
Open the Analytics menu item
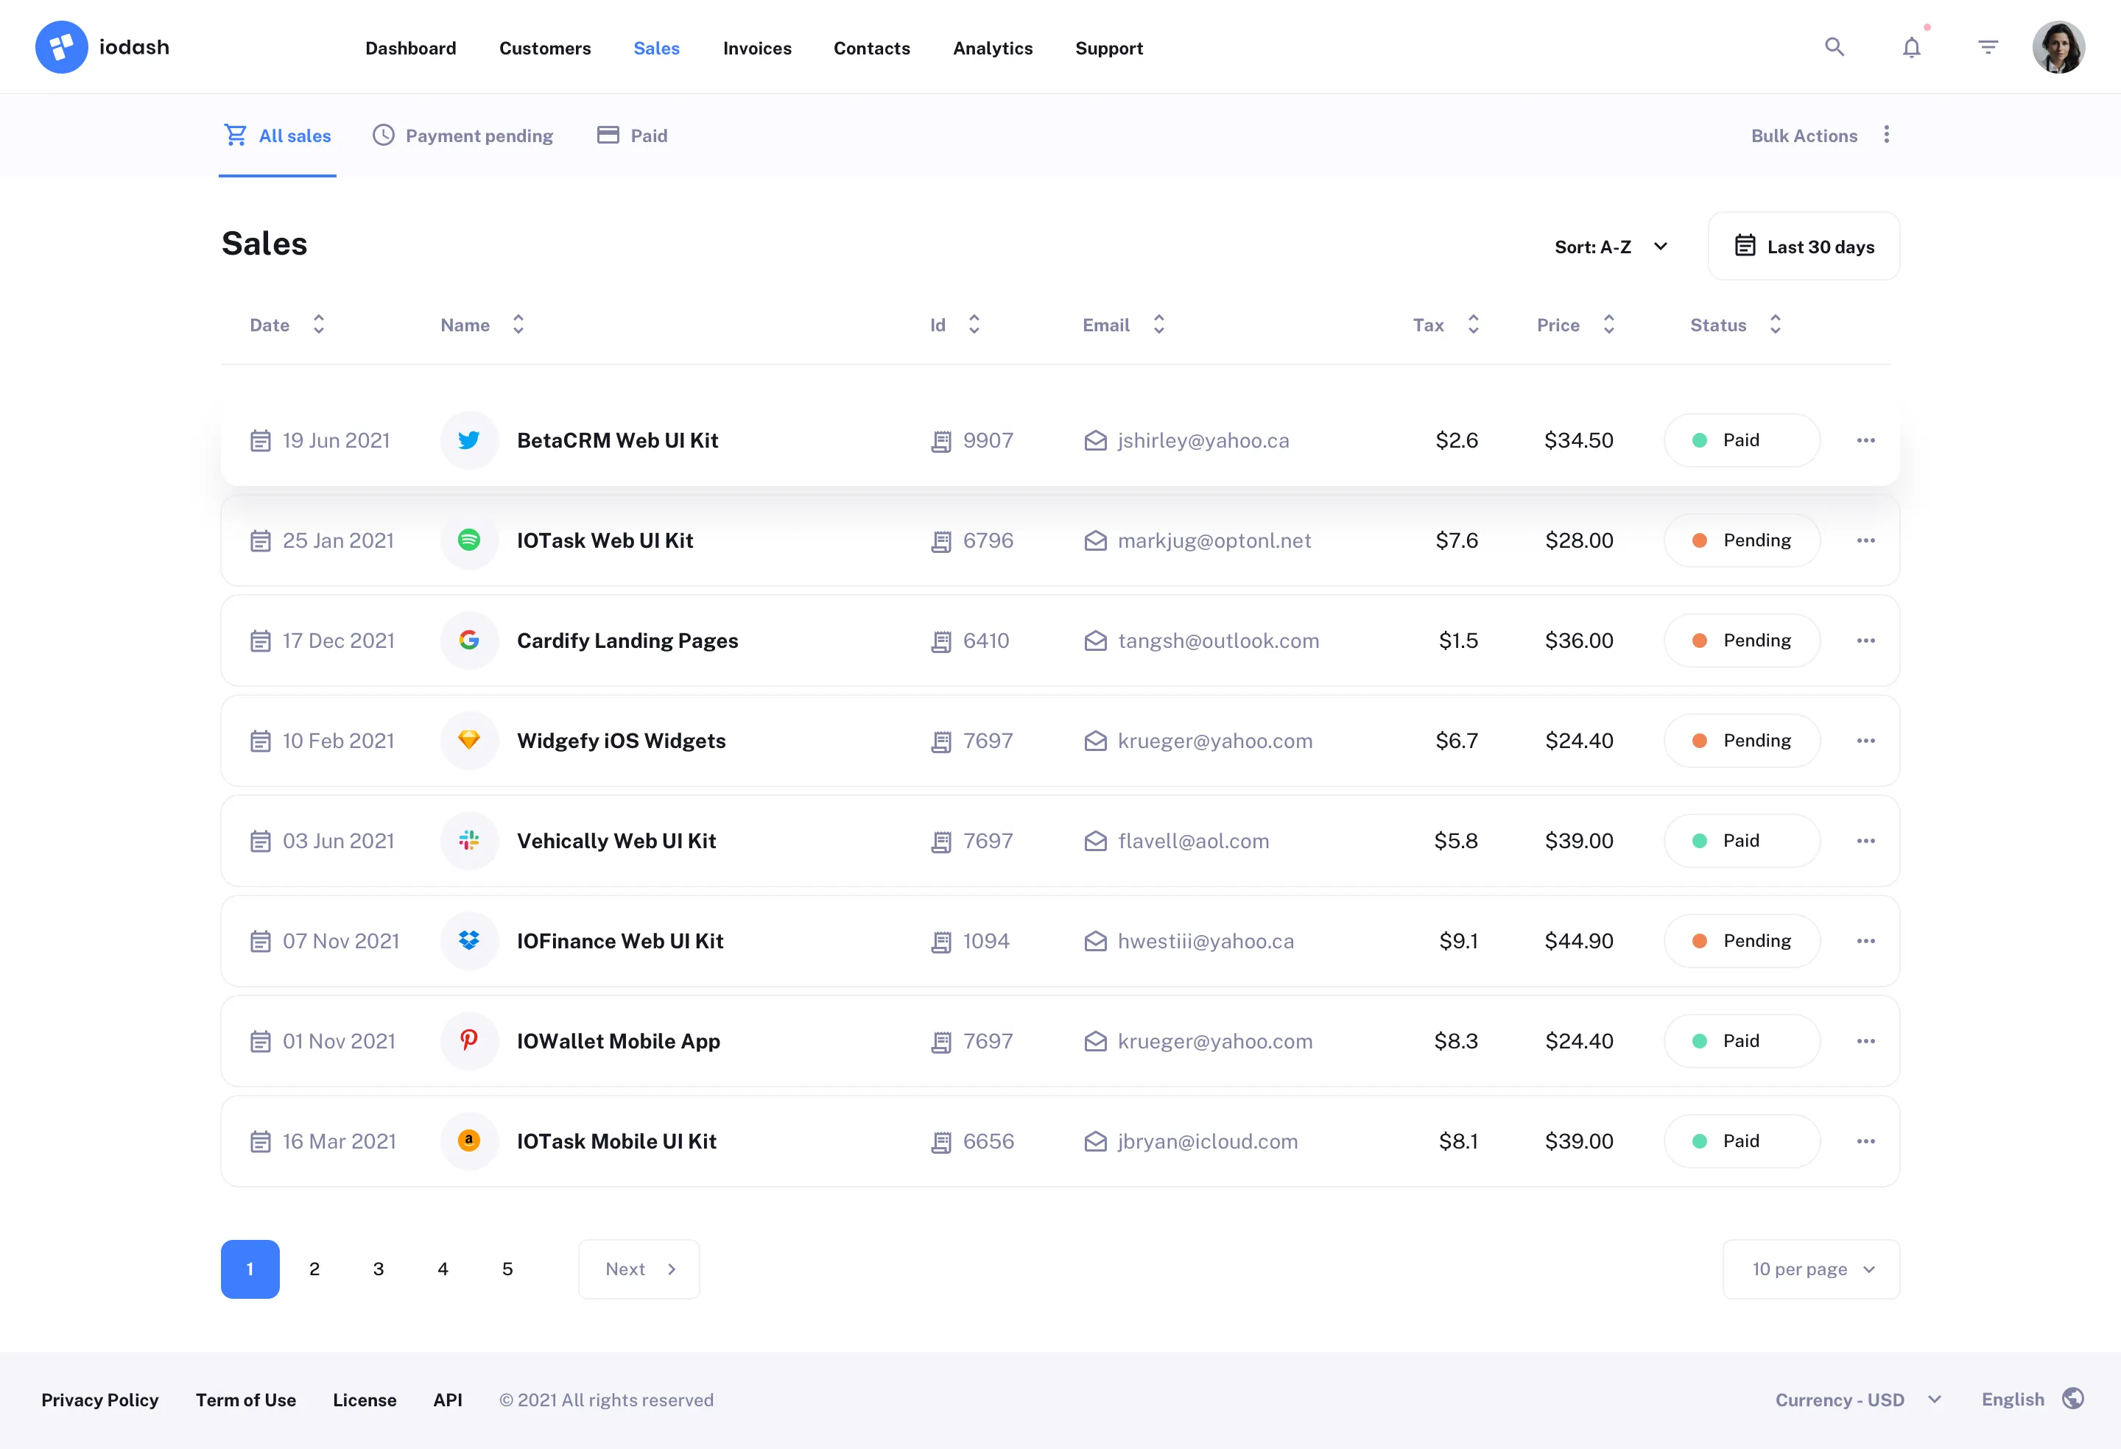point(993,49)
